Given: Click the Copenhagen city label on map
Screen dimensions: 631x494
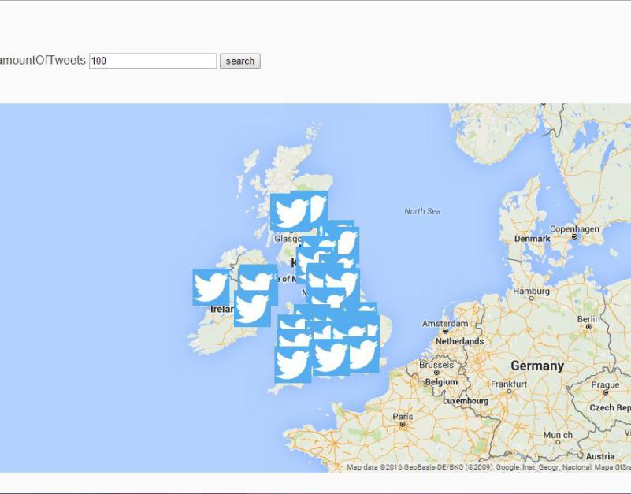Looking at the screenshot, I should click(574, 229).
